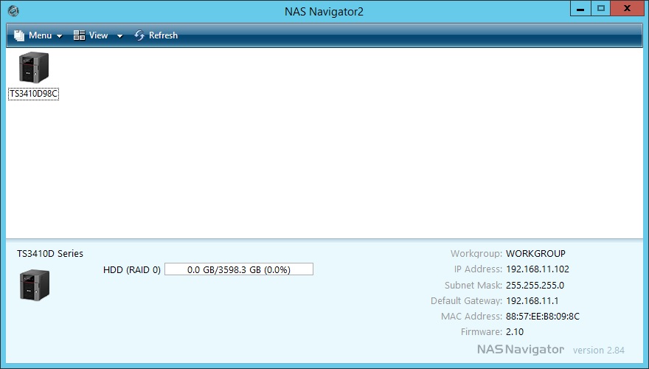649x369 pixels.
Task: Click the TS3410D Series heading
Action: tap(50, 253)
